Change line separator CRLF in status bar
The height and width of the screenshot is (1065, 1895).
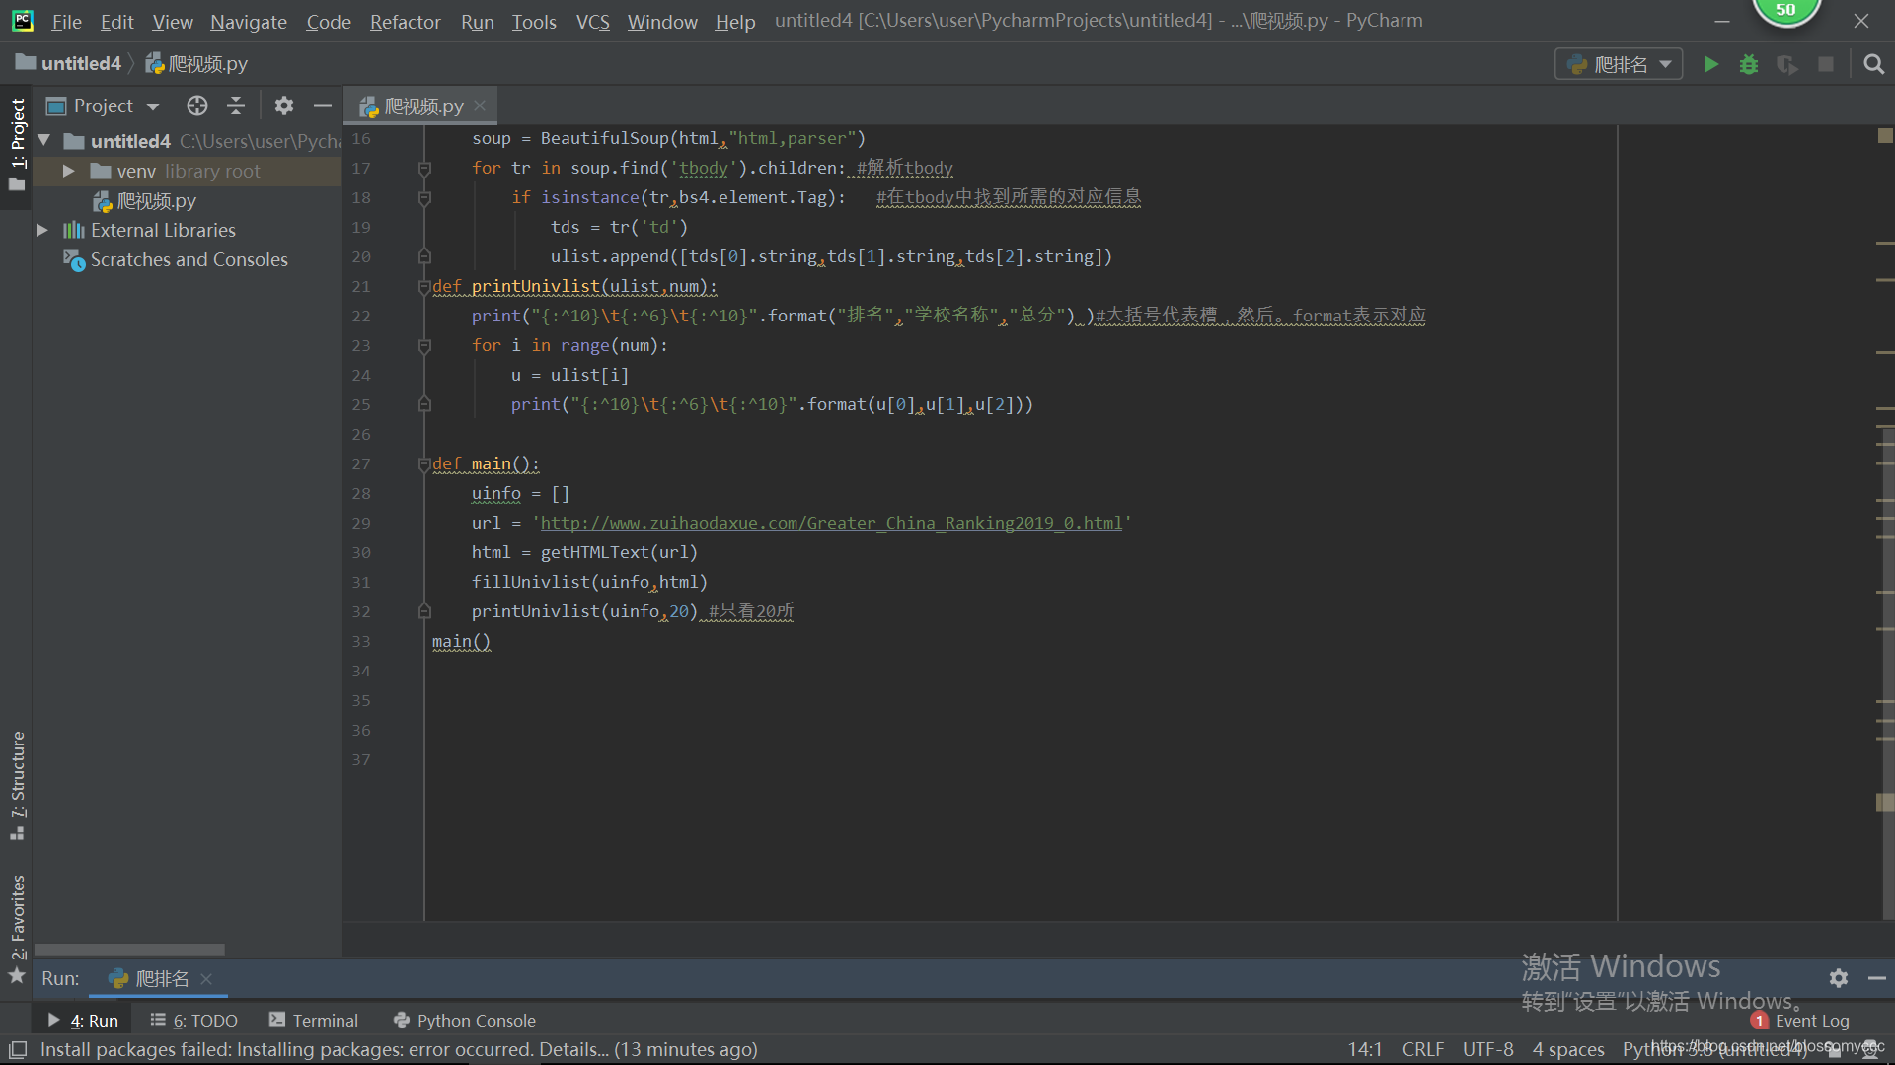pos(1422,1049)
